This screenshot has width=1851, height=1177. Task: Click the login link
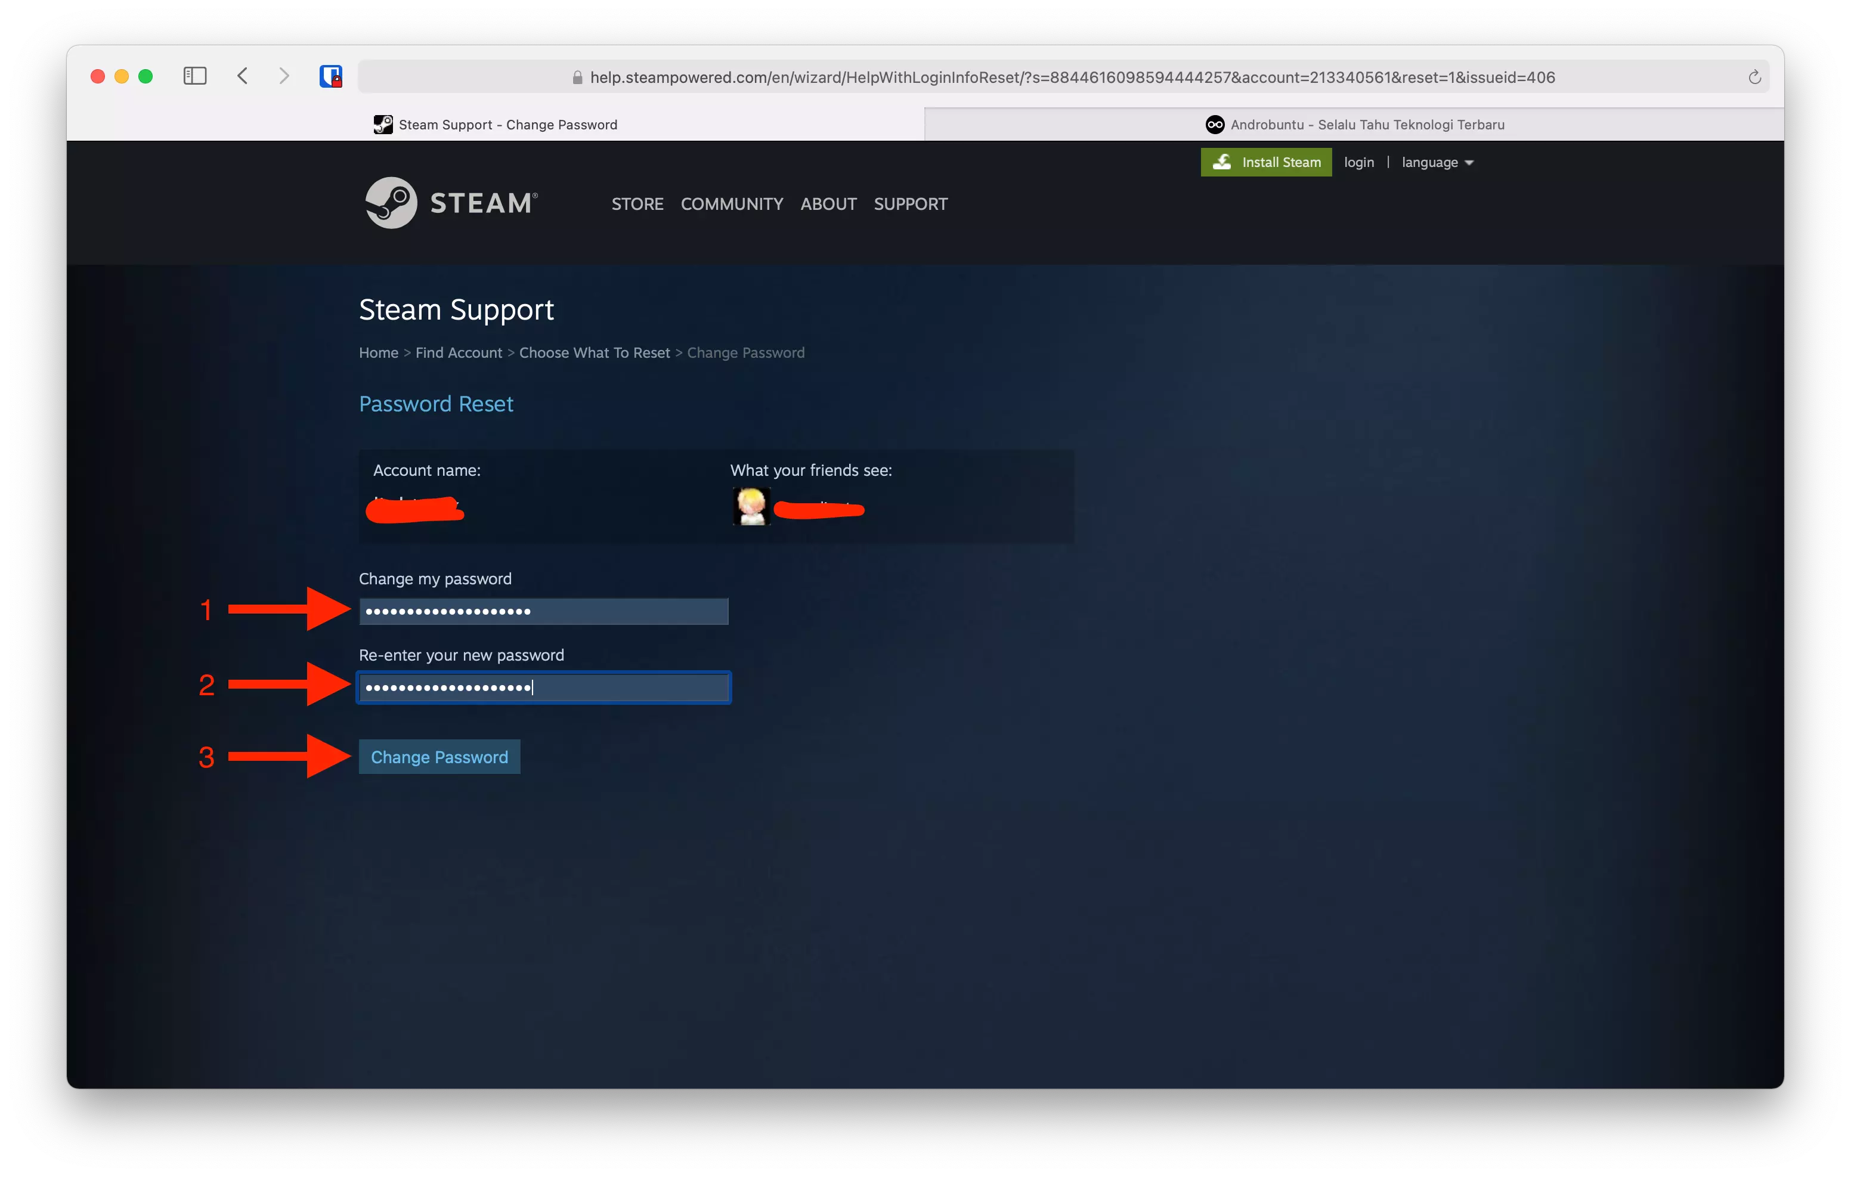click(x=1360, y=162)
